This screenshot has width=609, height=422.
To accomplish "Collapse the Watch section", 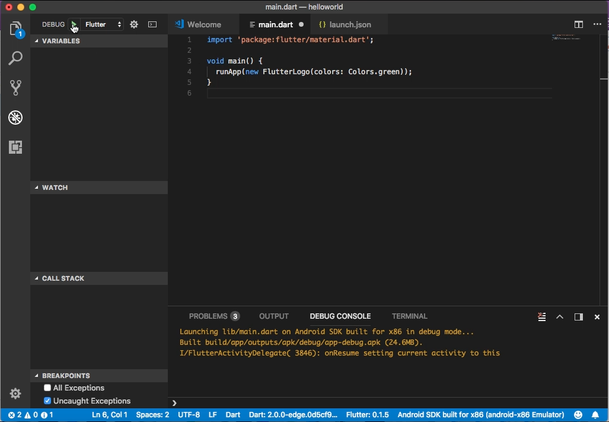I will pyautogui.click(x=99, y=188).
